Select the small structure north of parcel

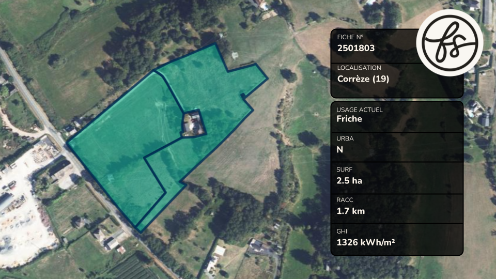coord(235,56)
